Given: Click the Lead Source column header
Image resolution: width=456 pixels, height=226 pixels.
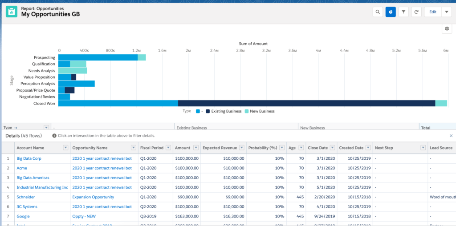Looking at the screenshot, I should 442,148.
